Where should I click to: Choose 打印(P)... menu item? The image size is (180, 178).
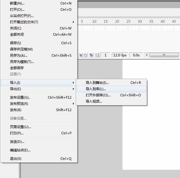pos(39,133)
